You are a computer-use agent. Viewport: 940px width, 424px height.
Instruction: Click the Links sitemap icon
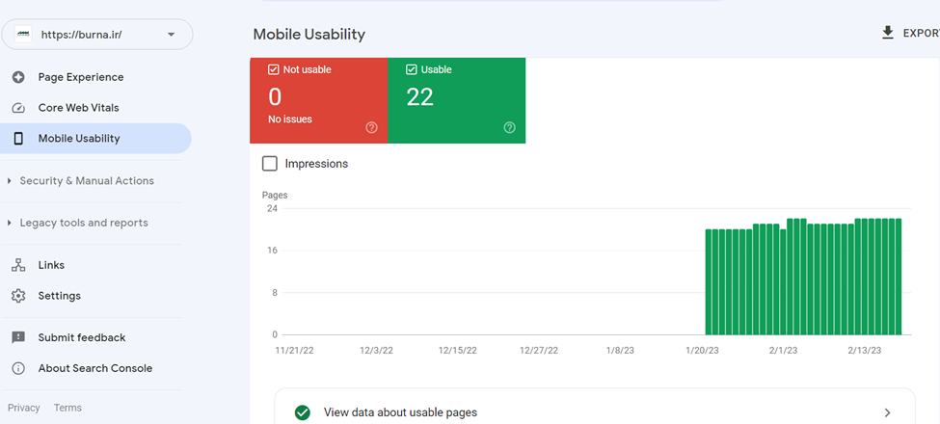18,265
